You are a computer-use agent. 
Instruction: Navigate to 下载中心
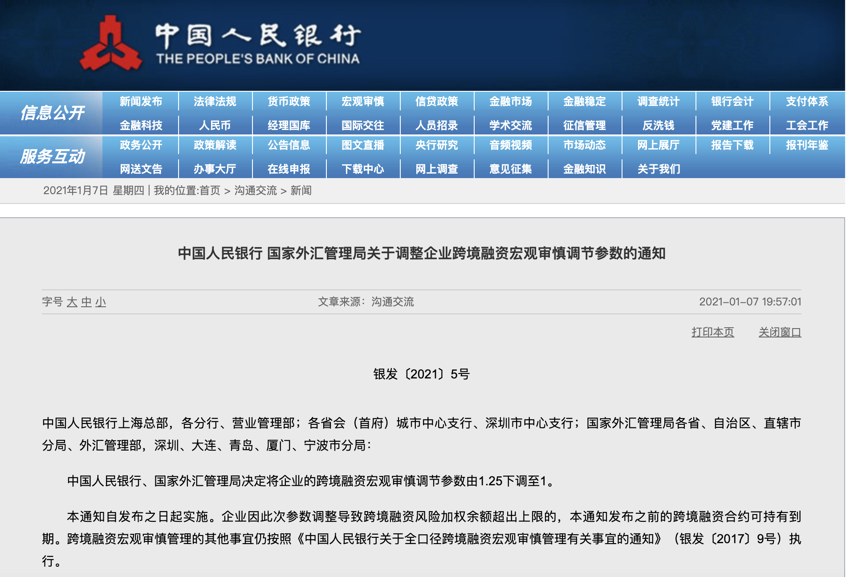pos(362,169)
